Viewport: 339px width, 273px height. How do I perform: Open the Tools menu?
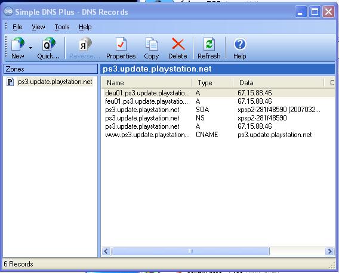(62, 27)
